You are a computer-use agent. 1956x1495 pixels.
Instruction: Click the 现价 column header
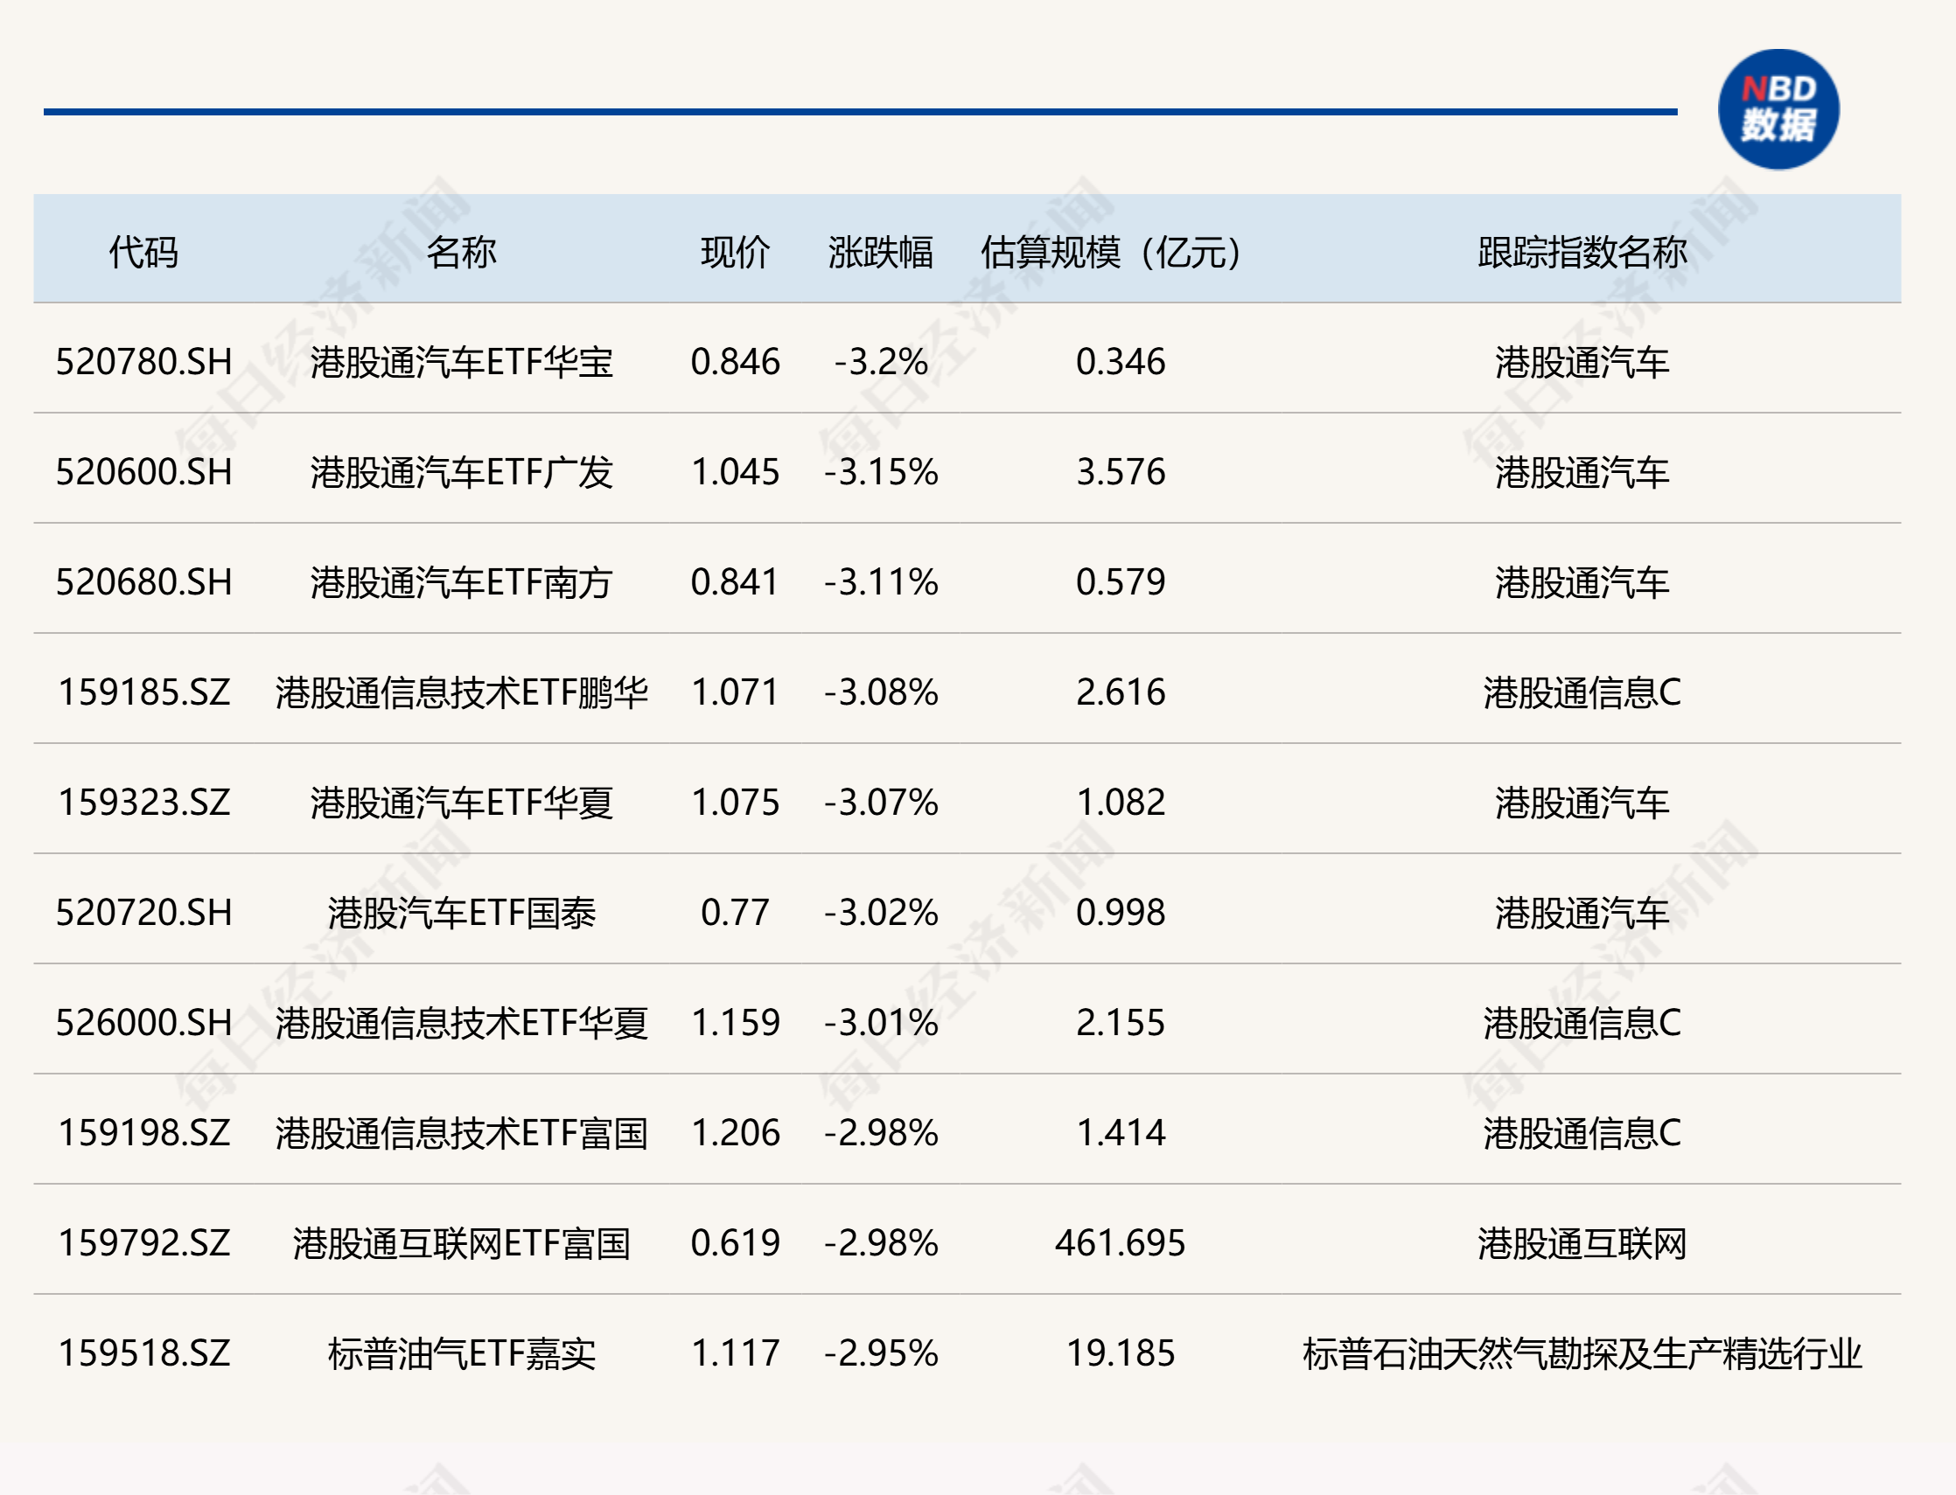[x=736, y=253]
